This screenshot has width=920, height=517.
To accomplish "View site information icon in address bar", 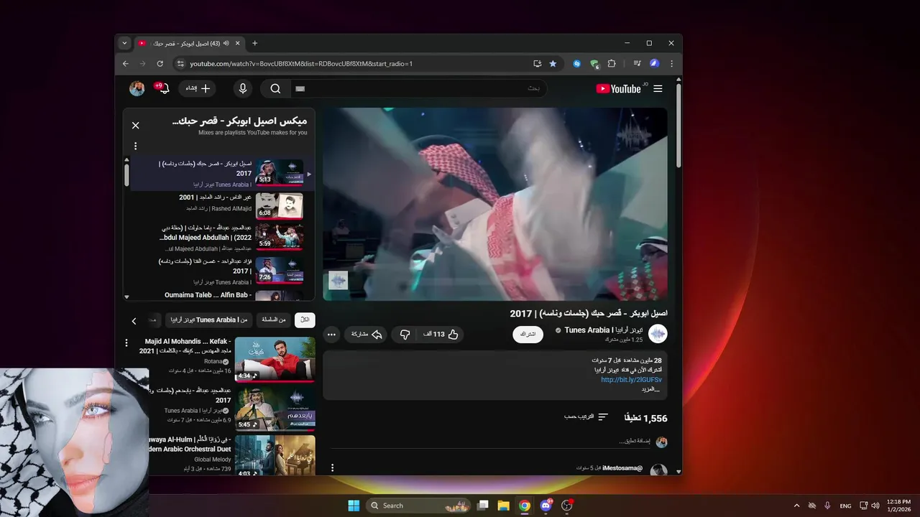I will click(180, 63).
